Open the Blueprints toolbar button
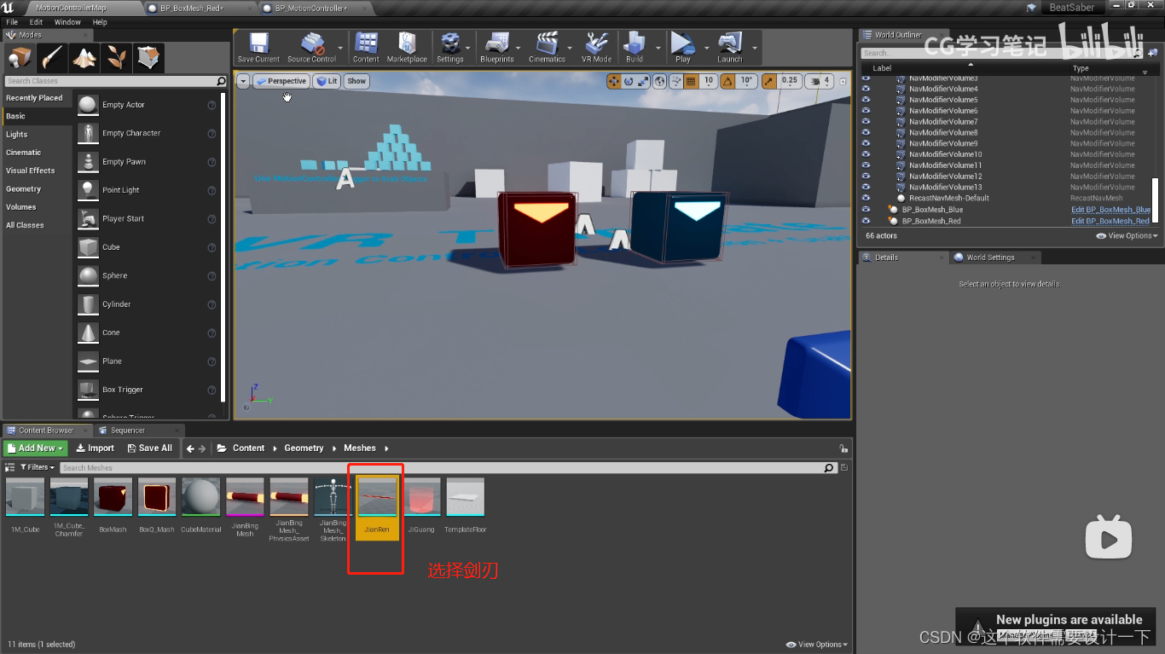The height and width of the screenshot is (654, 1165). click(x=496, y=48)
